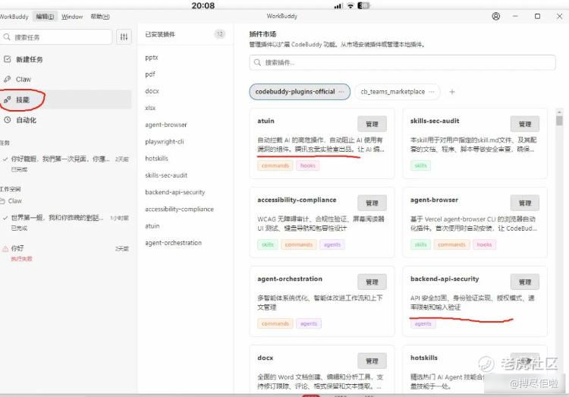Click agents tag on backend-api-security card
This screenshot has height=397, width=569.
click(x=423, y=323)
